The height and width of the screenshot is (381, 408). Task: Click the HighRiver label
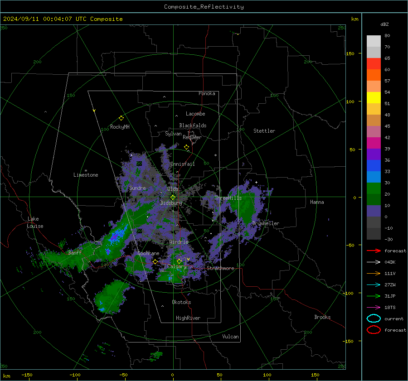point(188,318)
